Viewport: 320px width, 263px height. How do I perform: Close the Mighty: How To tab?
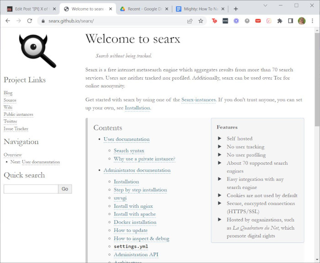[223, 9]
